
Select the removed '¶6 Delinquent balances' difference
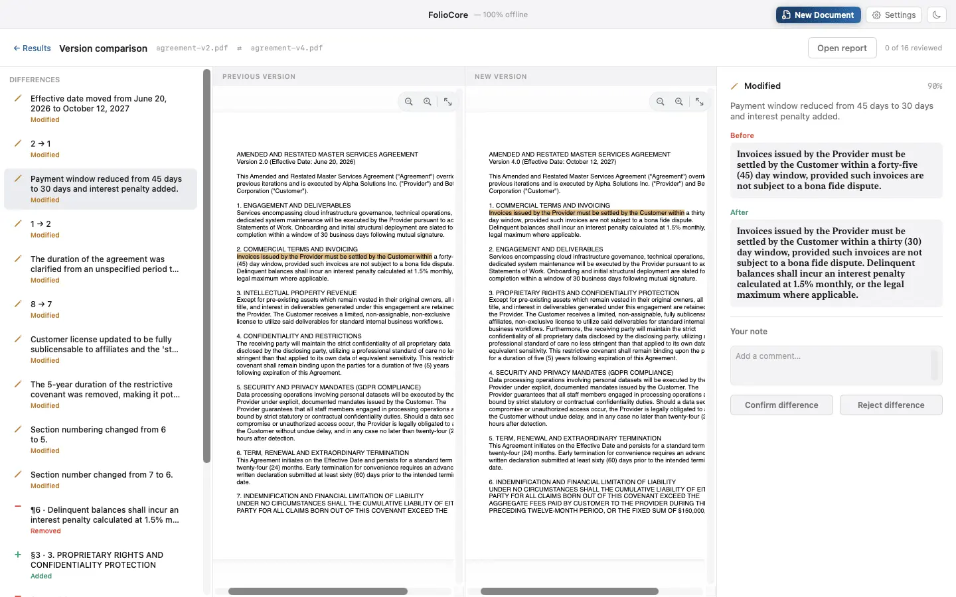coord(101,520)
